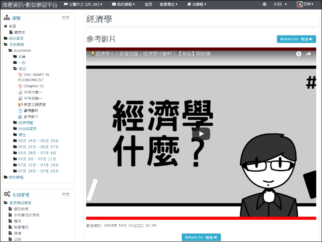Click the 經濟學 course heading

[99, 19]
